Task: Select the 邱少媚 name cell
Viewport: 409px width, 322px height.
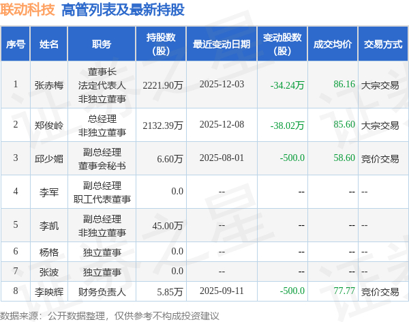Action: pos(49,158)
